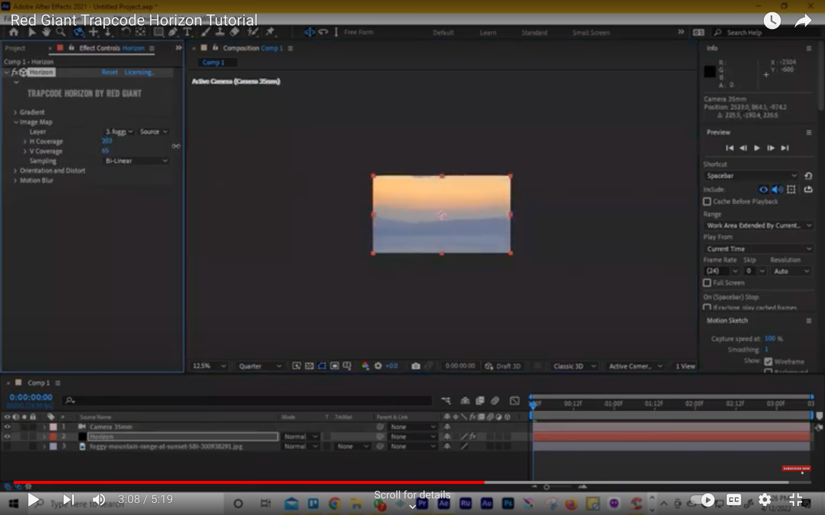Select the Zoom magnifier tool
Screen dimensions: 825x515
(60, 32)
